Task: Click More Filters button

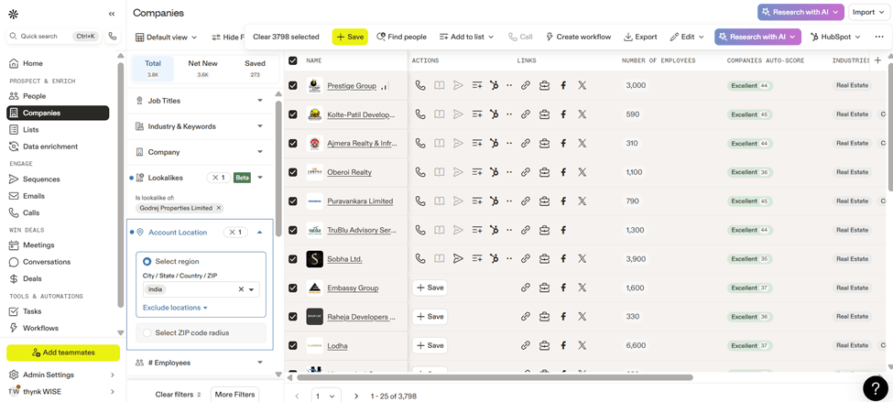Action: pos(235,394)
